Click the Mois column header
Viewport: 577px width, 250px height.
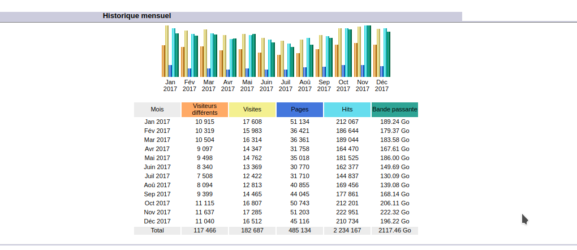(157, 110)
